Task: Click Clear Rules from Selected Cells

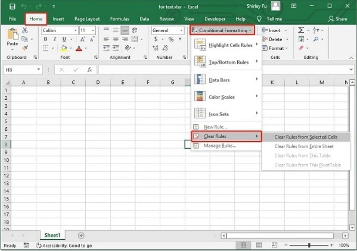Action: coord(307,136)
